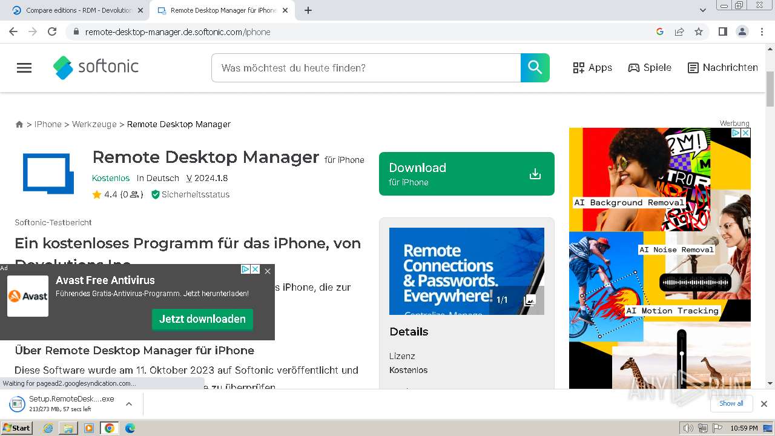Open the Chrome three-dot menu

tap(762, 31)
